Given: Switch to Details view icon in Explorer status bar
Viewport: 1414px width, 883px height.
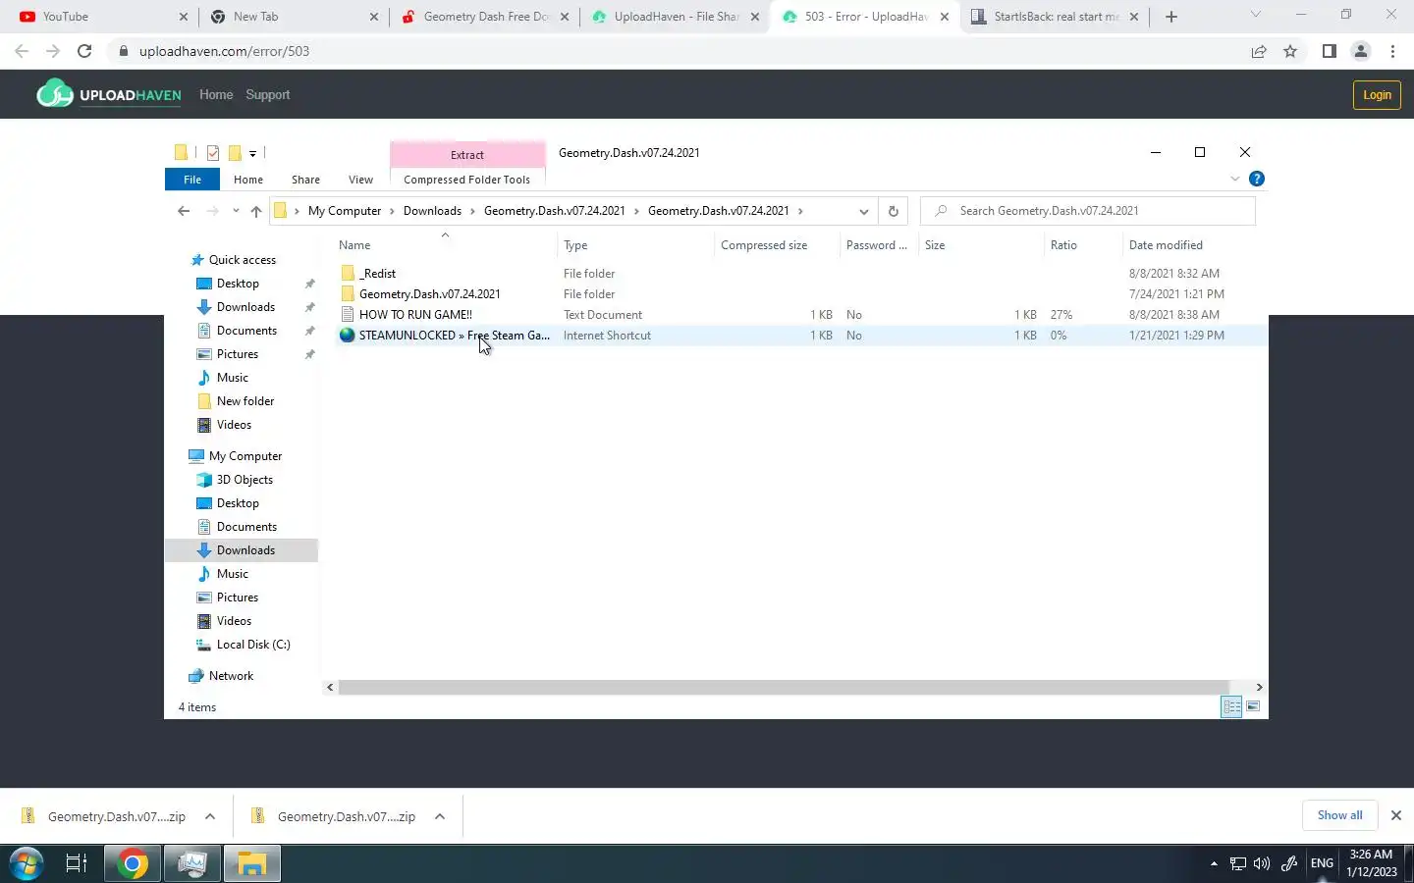Looking at the screenshot, I should 1231,706.
